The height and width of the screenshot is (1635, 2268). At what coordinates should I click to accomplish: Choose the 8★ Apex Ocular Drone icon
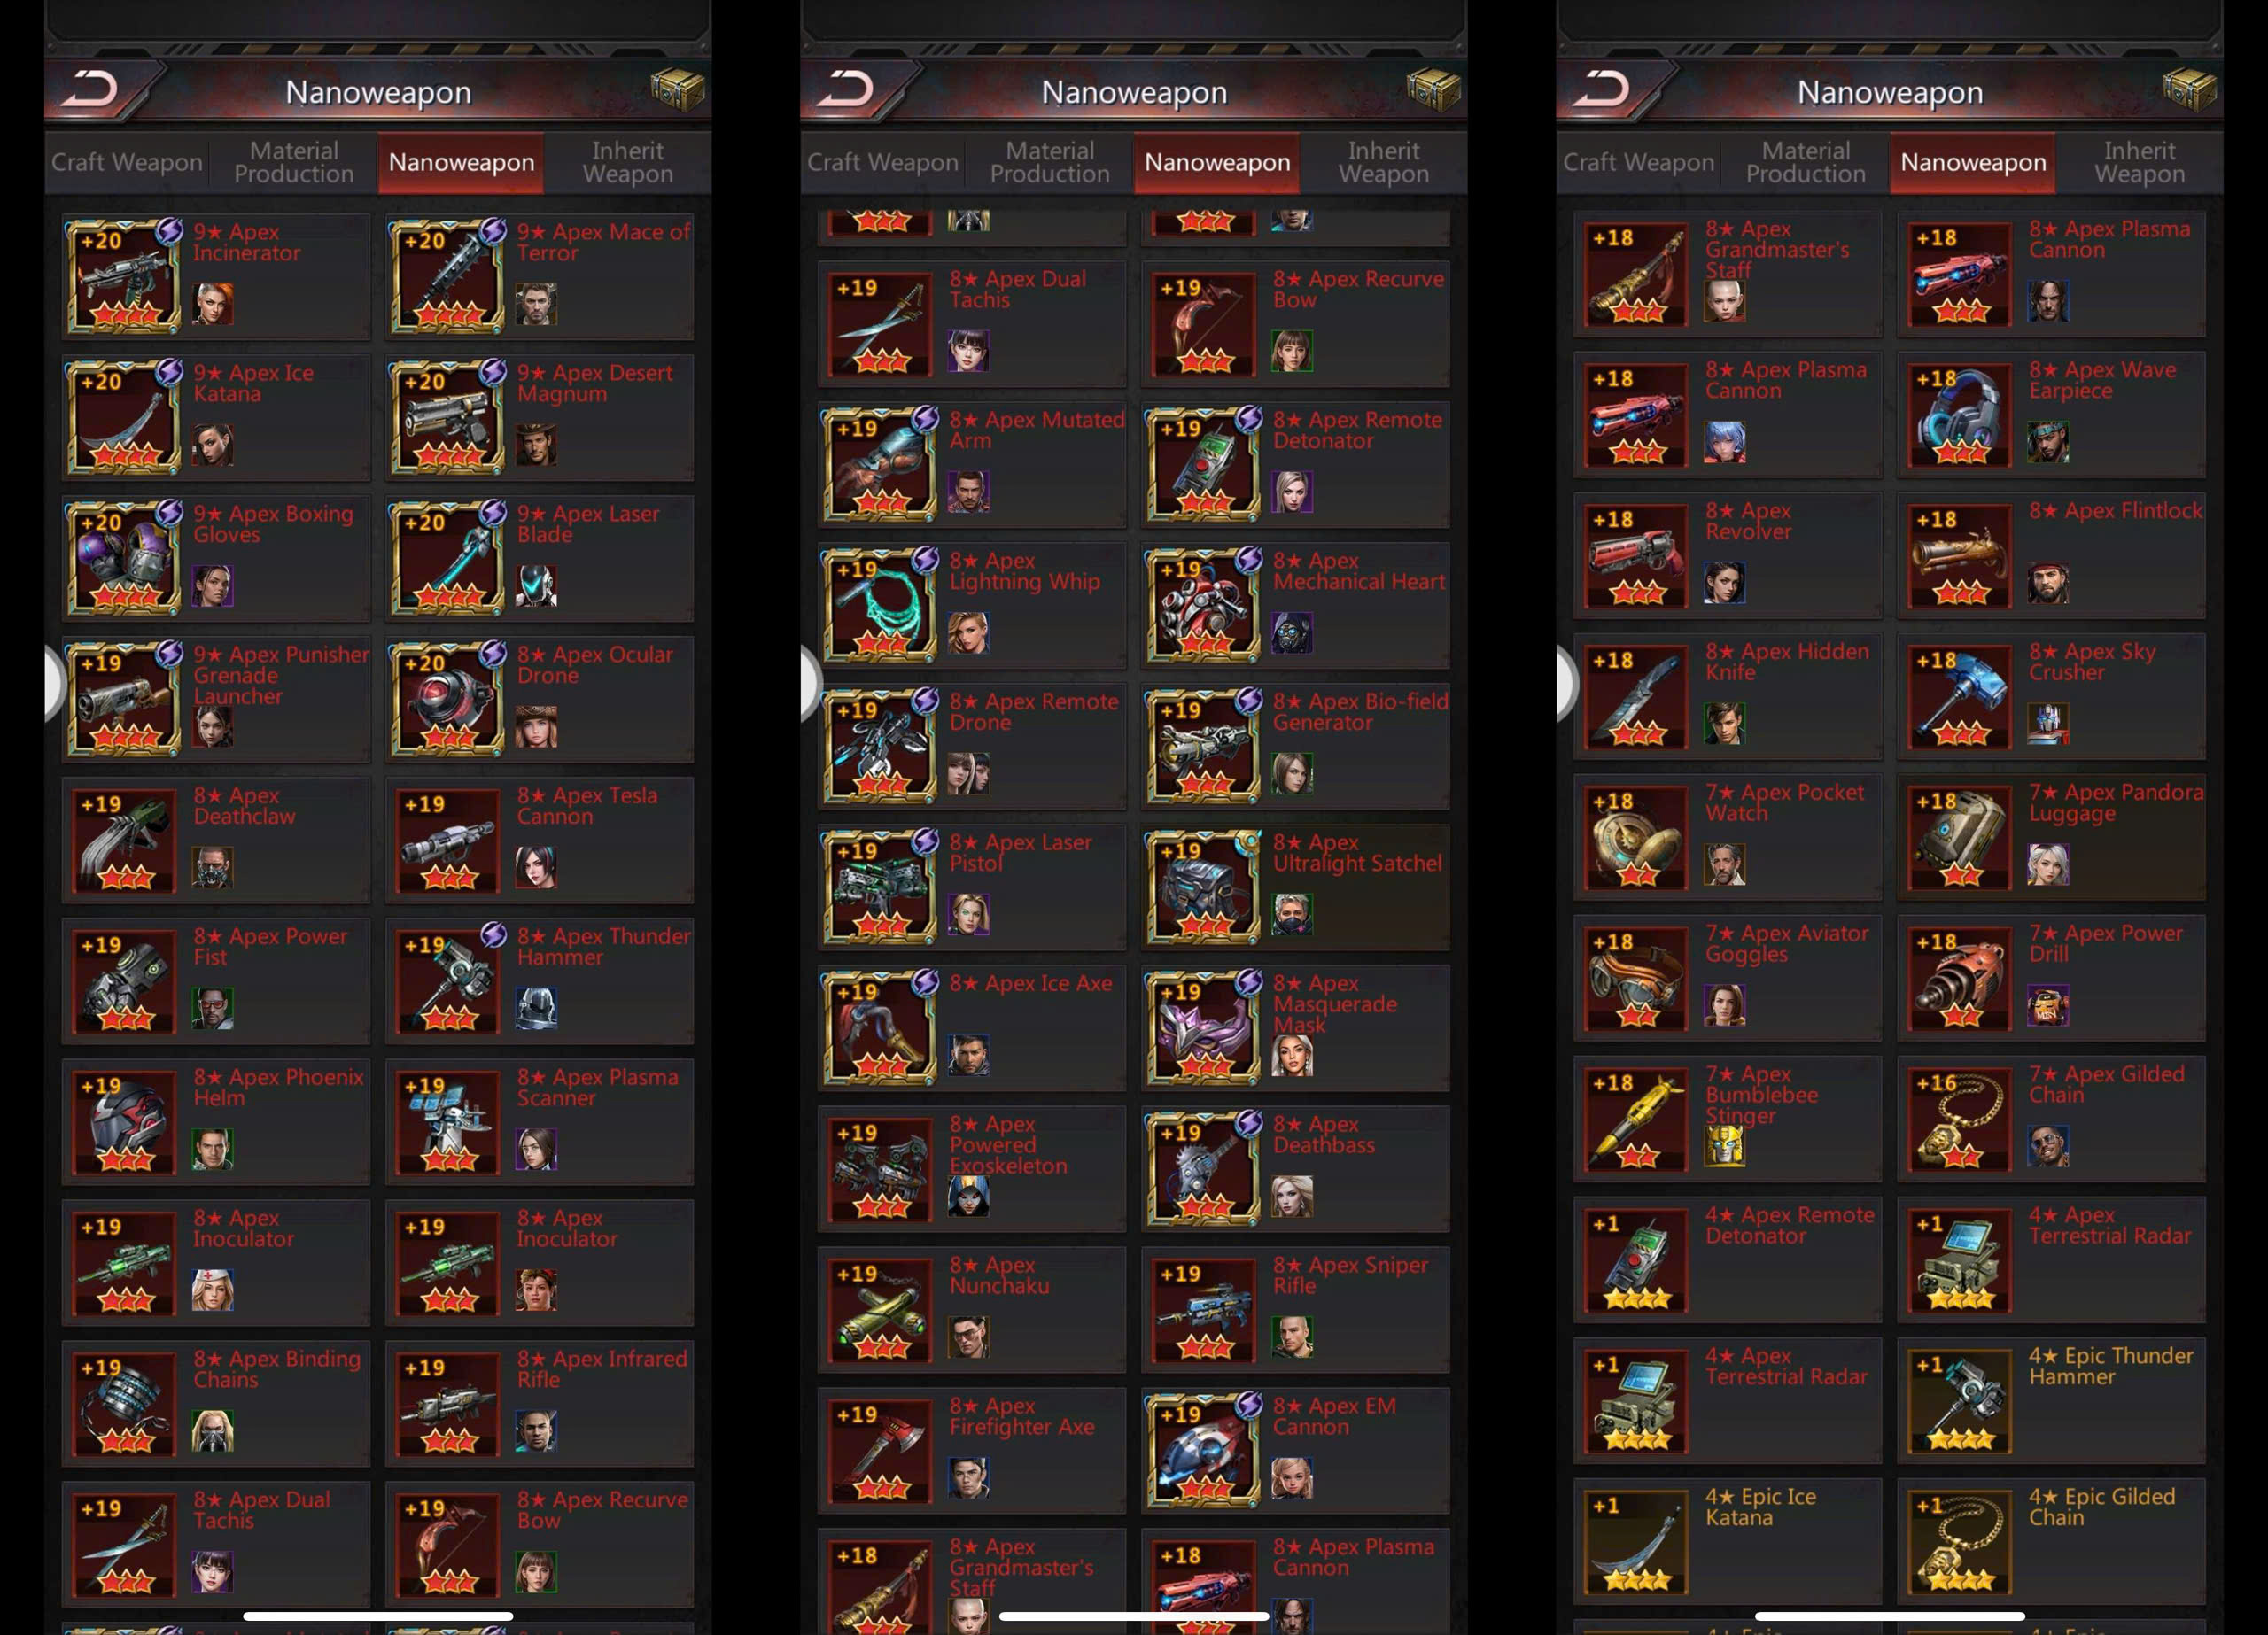pyautogui.click(x=448, y=699)
